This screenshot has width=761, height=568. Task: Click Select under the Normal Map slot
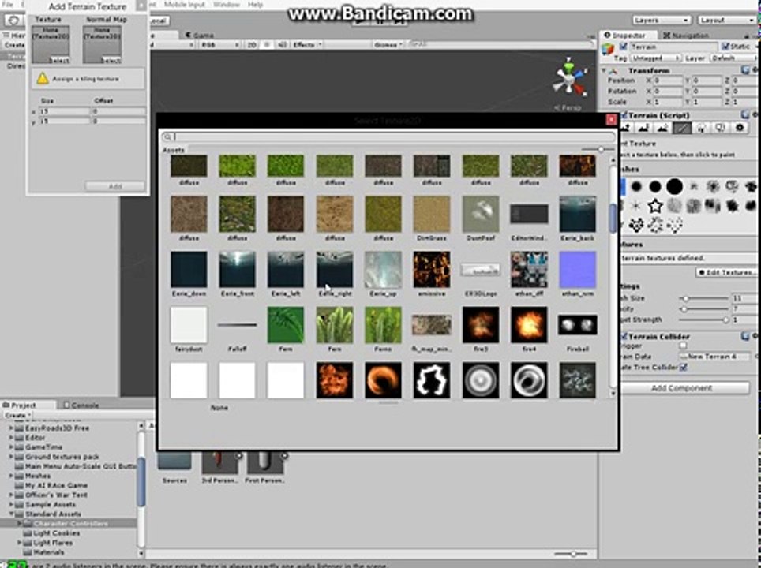(111, 60)
